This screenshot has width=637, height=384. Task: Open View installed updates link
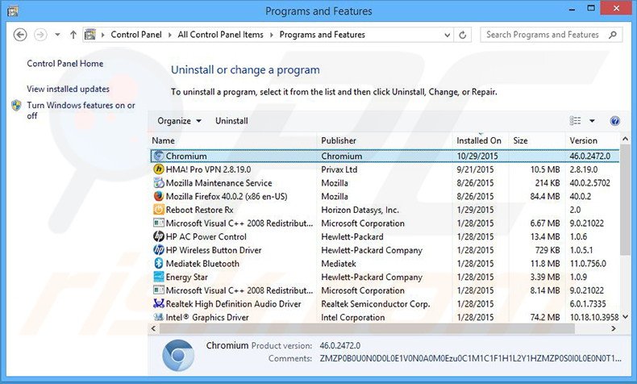pyautogui.click(x=68, y=89)
